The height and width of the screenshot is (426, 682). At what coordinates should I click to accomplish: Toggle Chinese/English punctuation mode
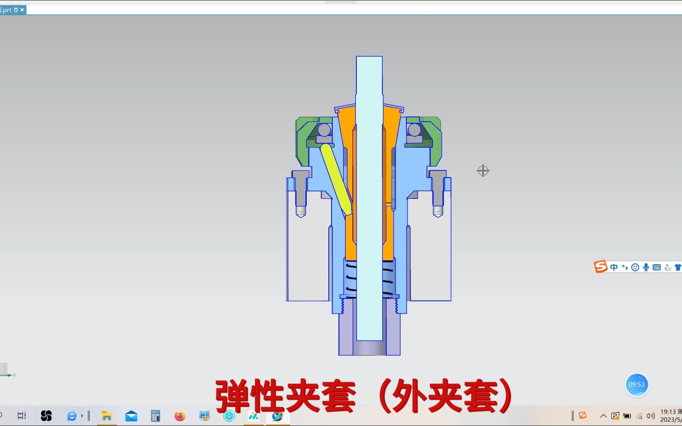[624, 267]
